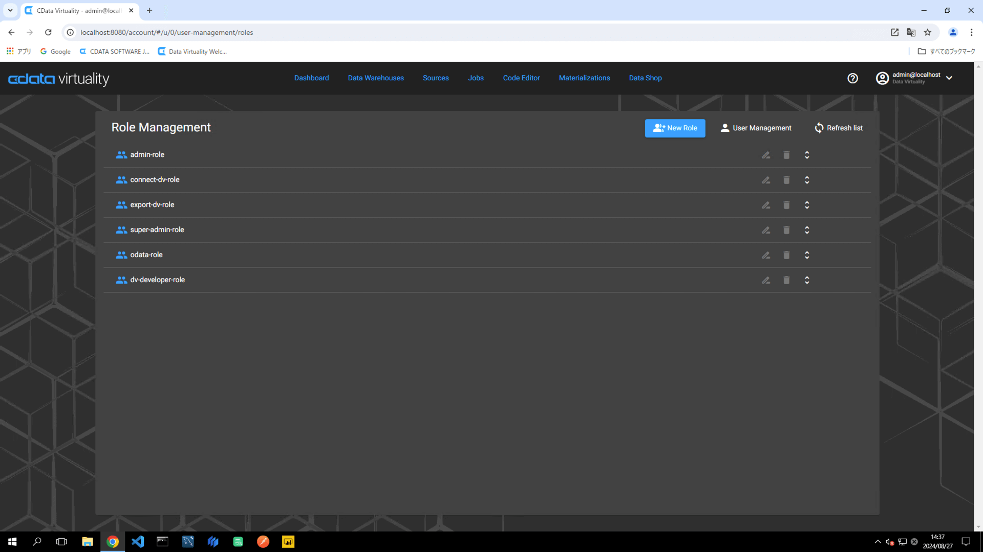Click trash icon for dv-developer-role
The image size is (983, 552).
786,280
